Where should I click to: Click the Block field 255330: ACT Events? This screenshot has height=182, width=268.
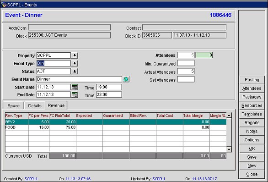pyautogui.click(x=70, y=35)
